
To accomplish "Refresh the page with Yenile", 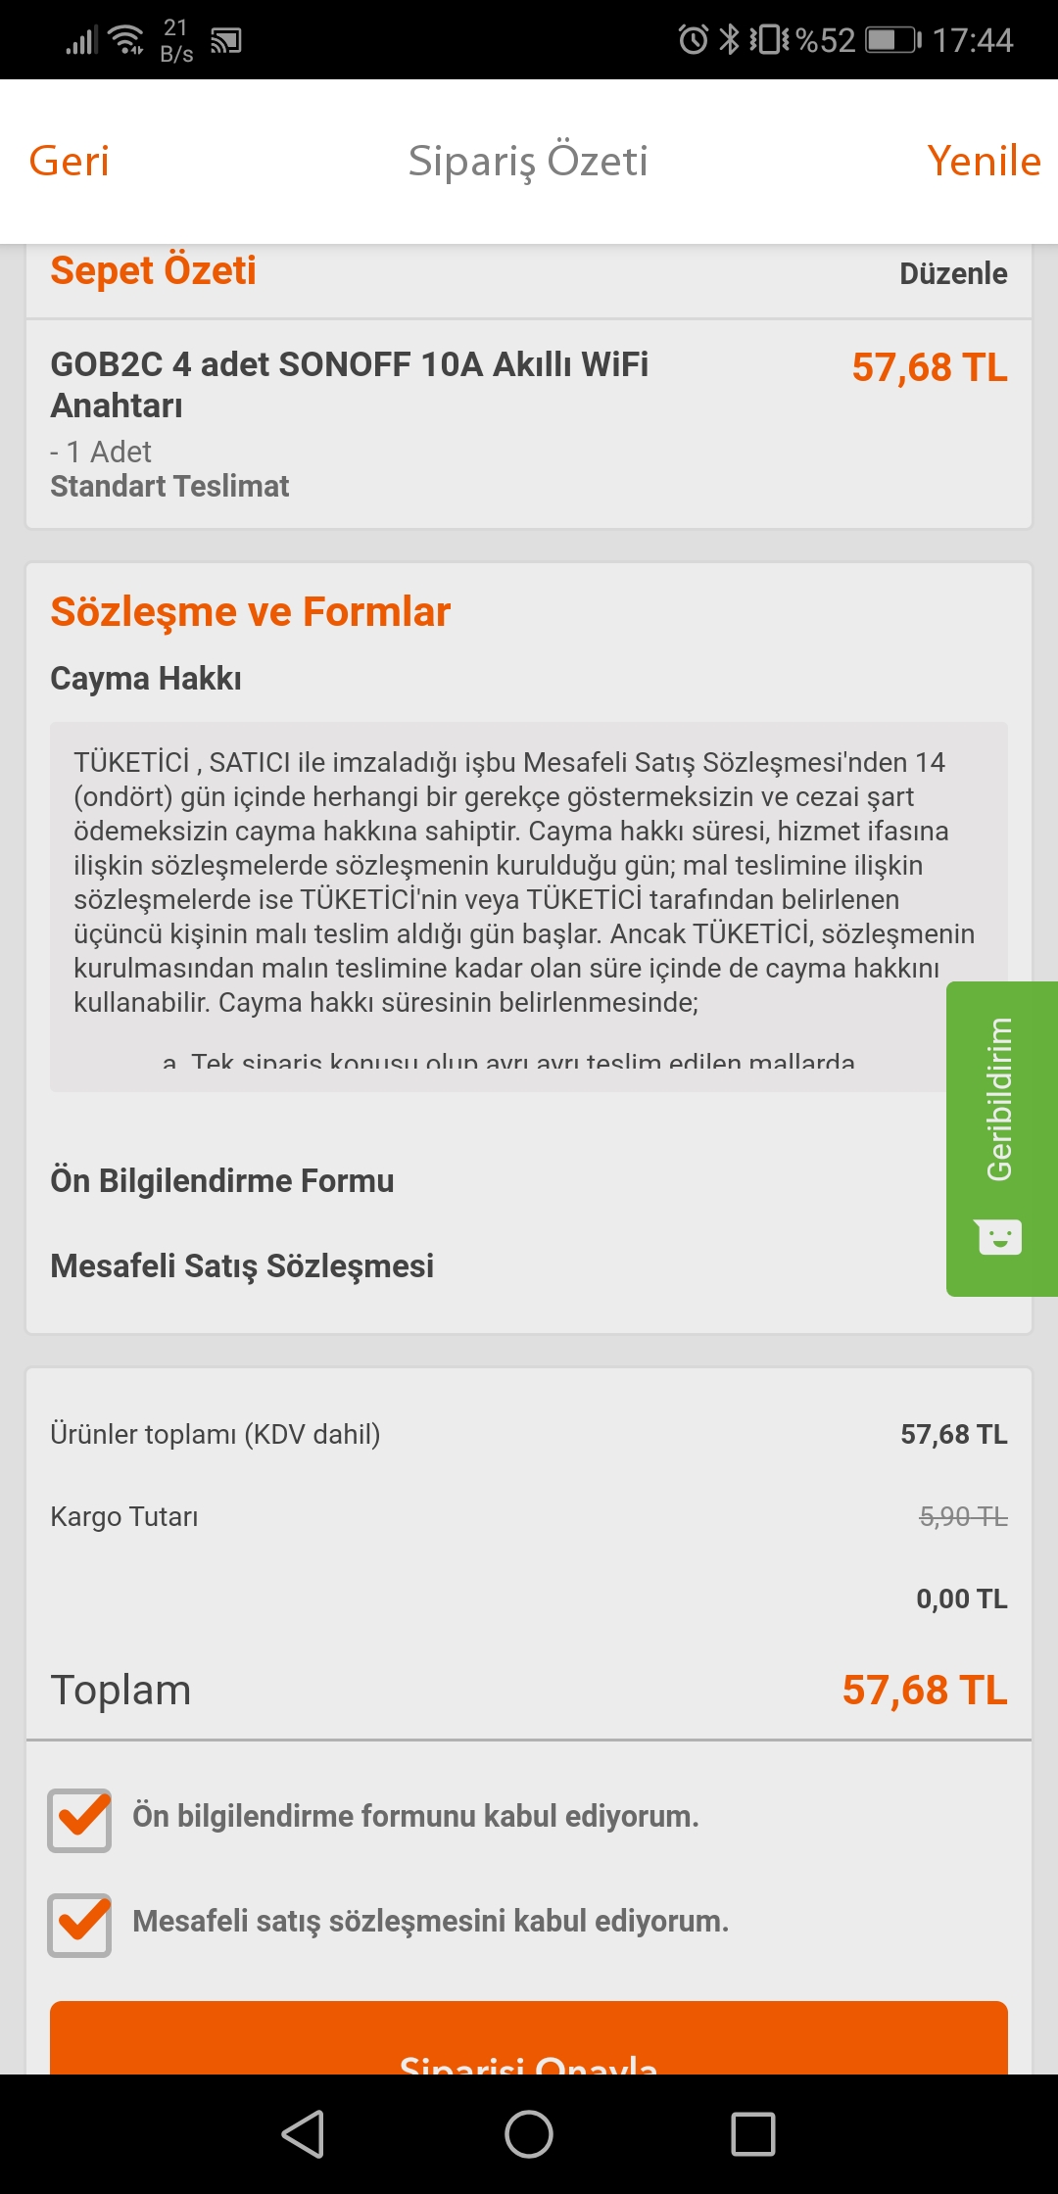I will coord(984,161).
